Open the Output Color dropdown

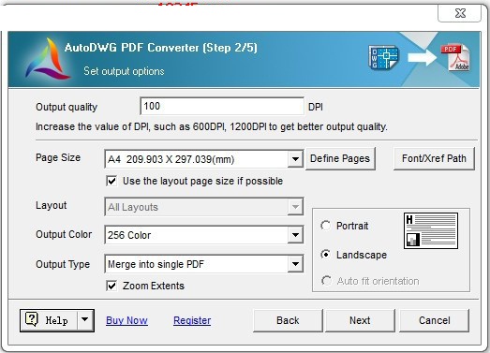tap(295, 235)
